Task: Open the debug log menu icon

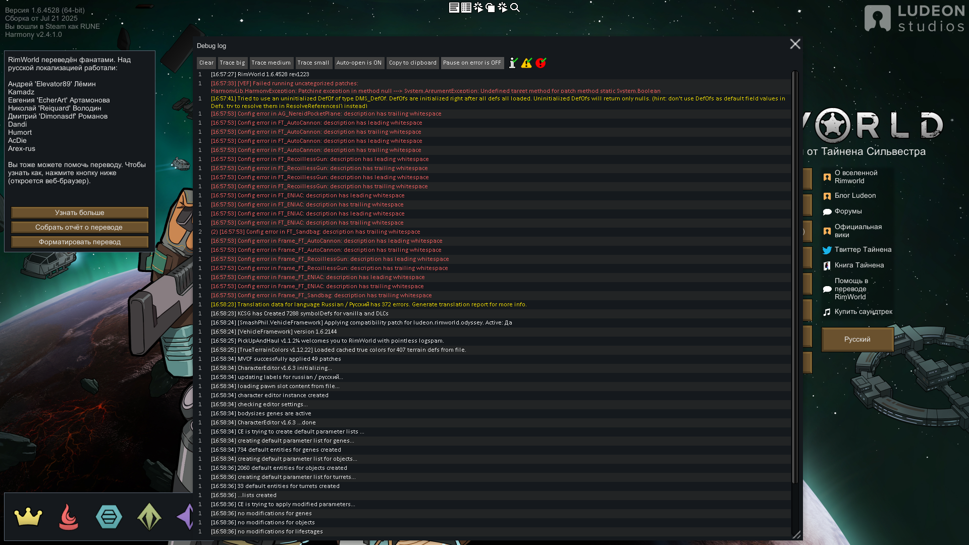Action: (454, 8)
